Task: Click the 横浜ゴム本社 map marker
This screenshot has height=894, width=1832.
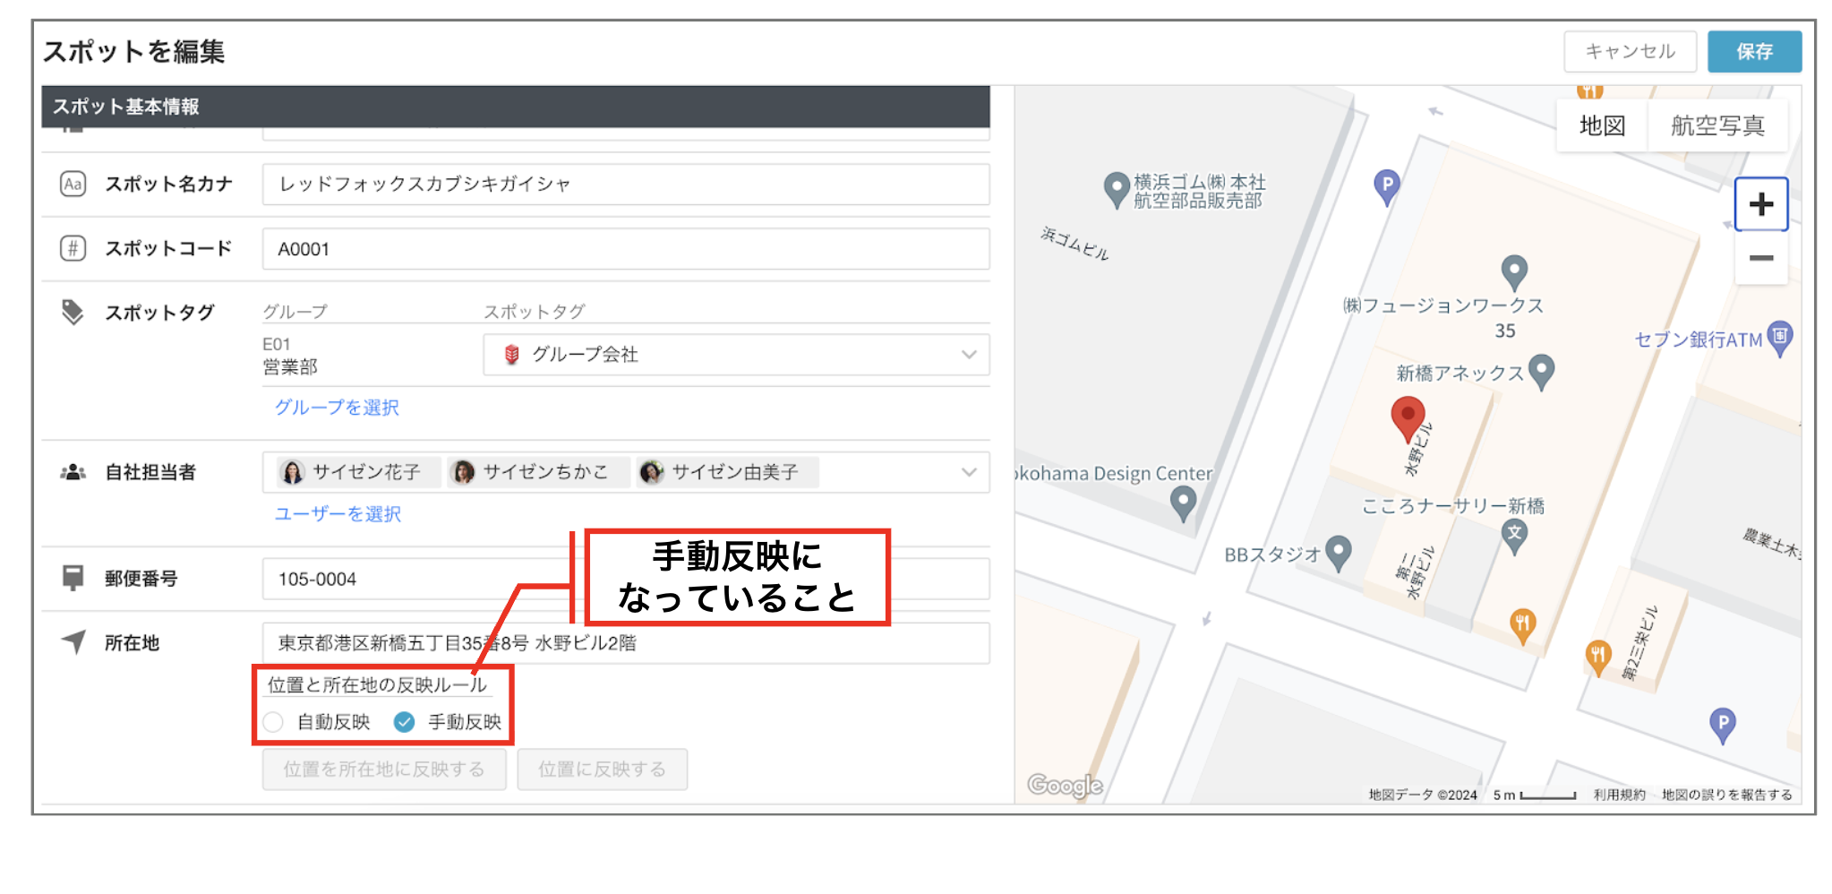Action: point(1116,189)
